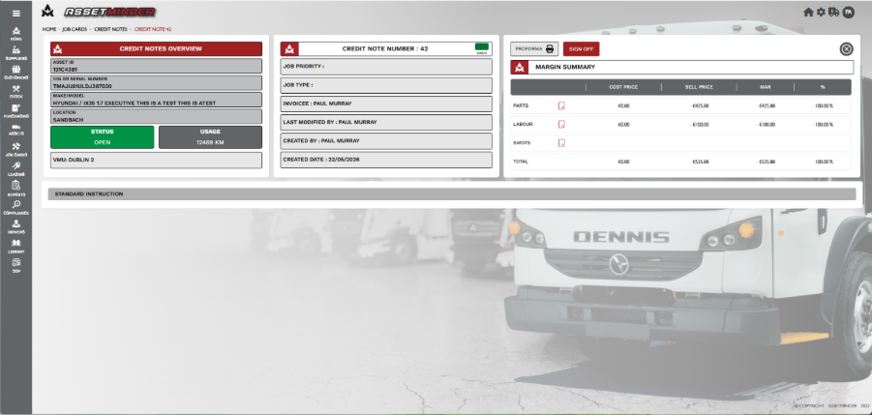The width and height of the screenshot is (872, 415).
Task: Click the Make/Model field
Action: tap(156, 100)
